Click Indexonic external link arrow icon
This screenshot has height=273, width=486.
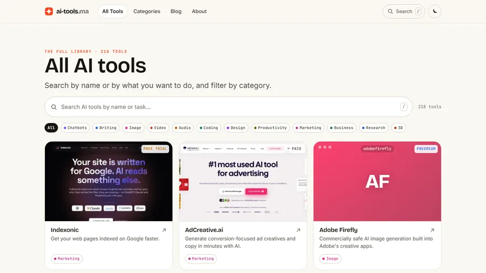(x=164, y=230)
